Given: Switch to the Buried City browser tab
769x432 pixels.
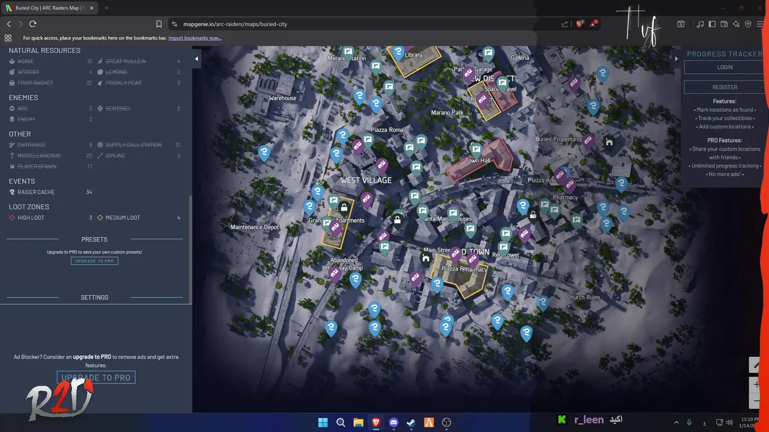Looking at the screenshot, I should click(49, 8).
